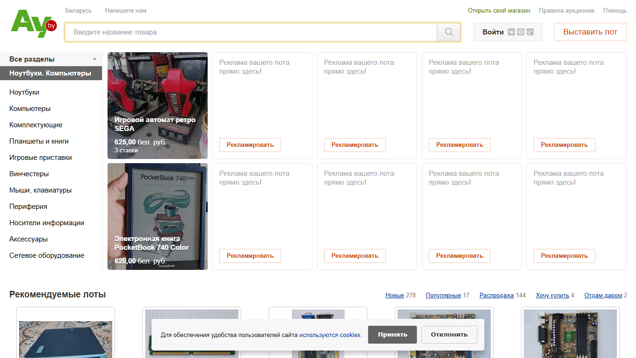Open the Аксессуары category

(x=28, y=239)
